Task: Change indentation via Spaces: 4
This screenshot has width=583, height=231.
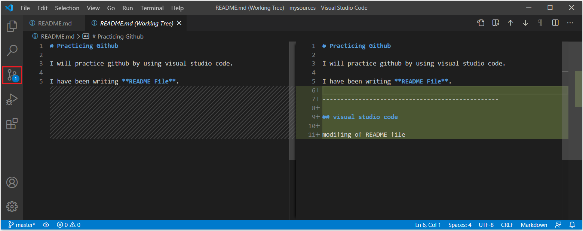Action: pos(460,225)
